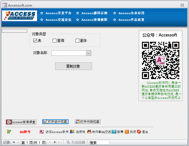Click the star icon before Access开发平台
The width and height of the screenshot is (189, 146).
42,13
